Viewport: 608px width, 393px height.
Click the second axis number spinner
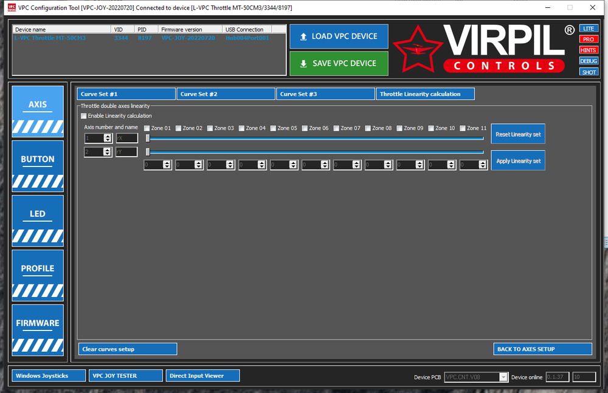pos(98,152)
